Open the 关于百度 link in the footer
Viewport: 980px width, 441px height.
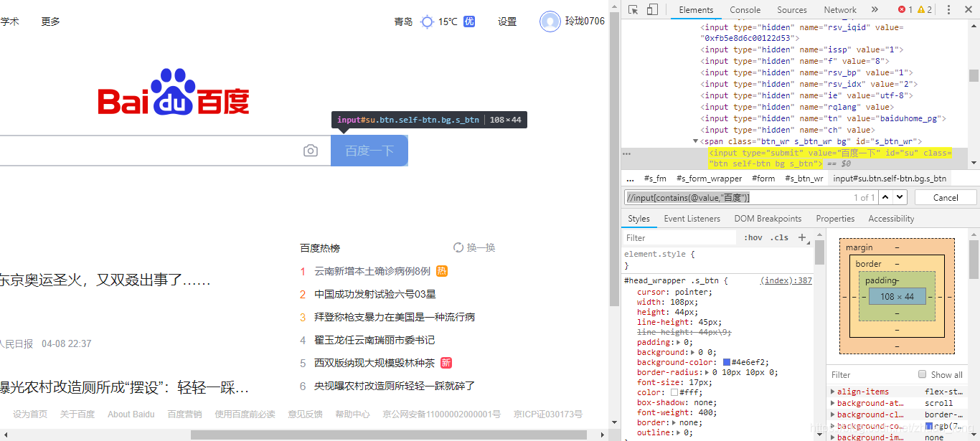coord(77,414)
